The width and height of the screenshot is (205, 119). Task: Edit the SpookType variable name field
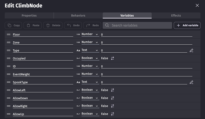(x=43, y=82)
